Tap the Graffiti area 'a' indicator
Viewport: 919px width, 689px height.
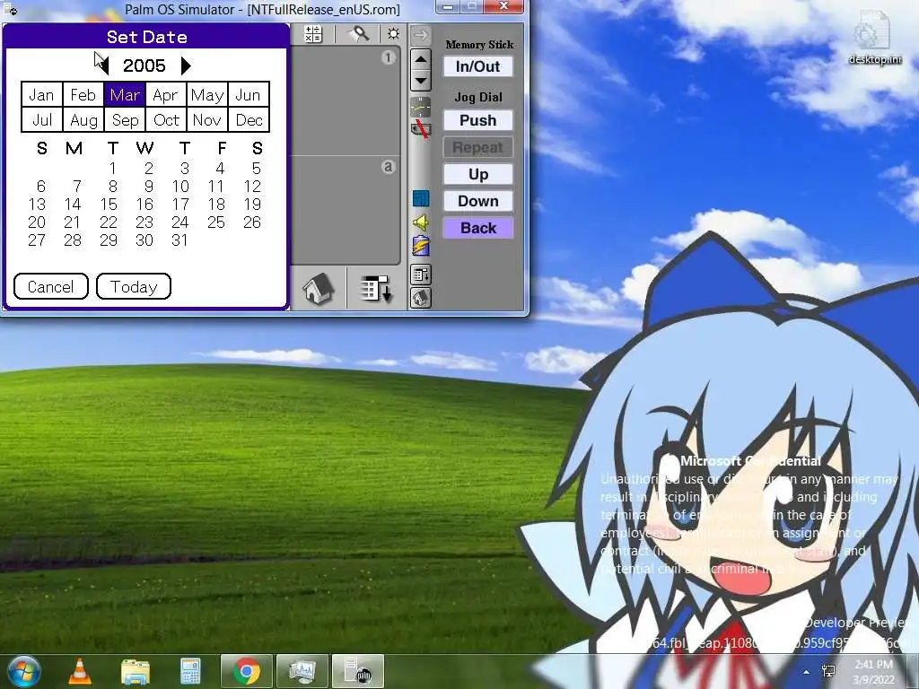tap(388, 167)
